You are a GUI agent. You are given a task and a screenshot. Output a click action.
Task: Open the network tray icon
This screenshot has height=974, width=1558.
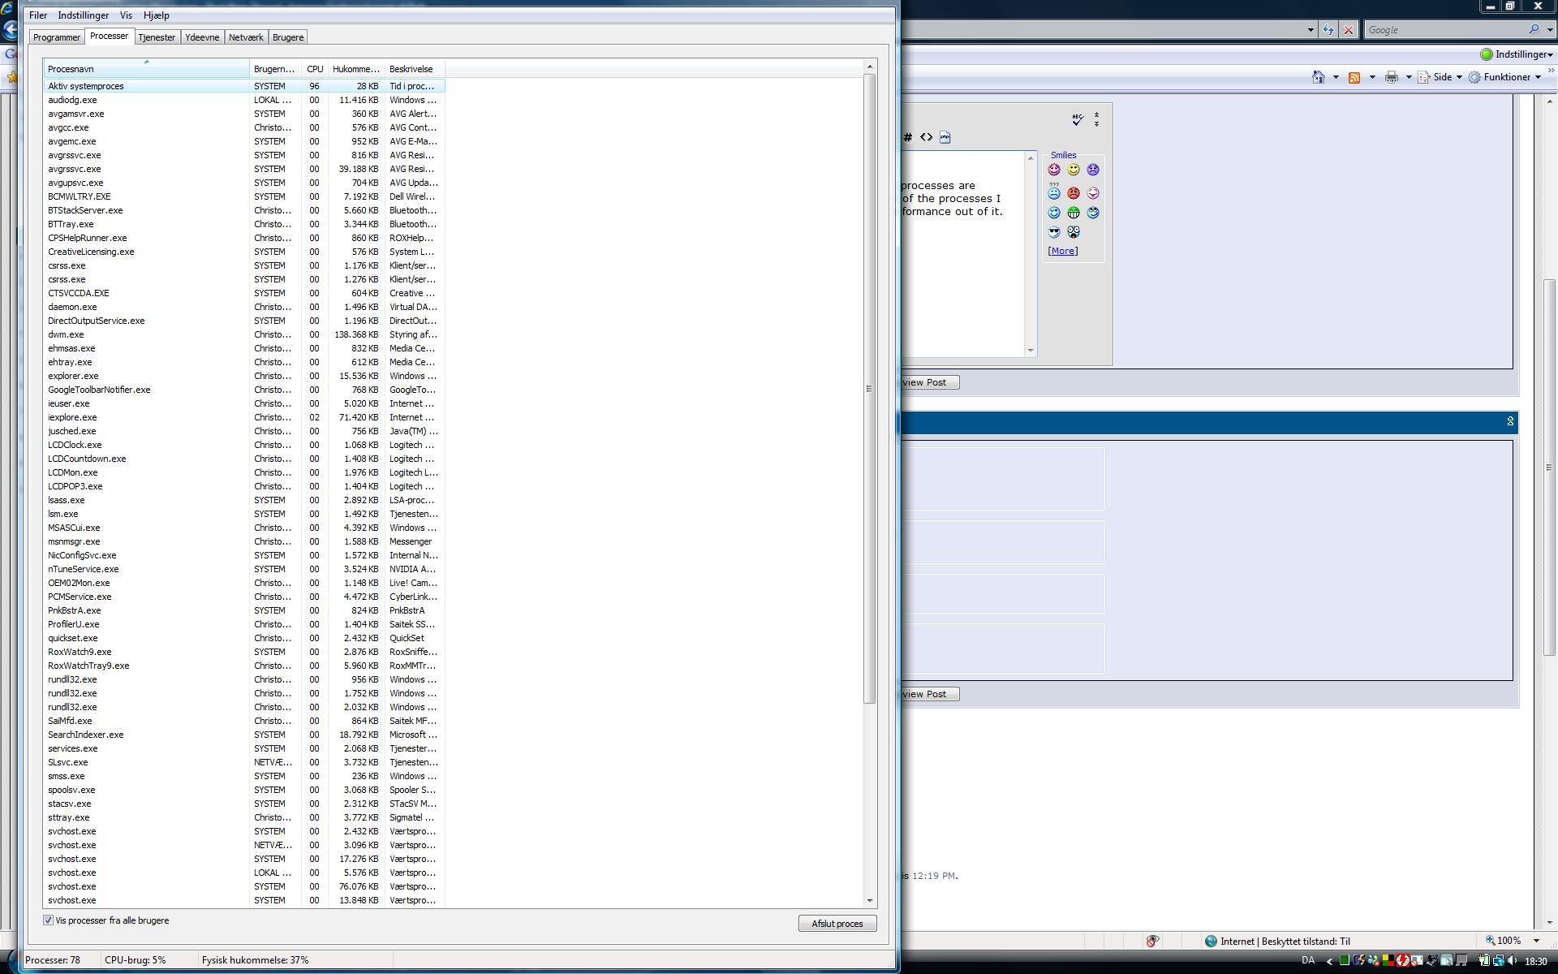point(1498,961)
